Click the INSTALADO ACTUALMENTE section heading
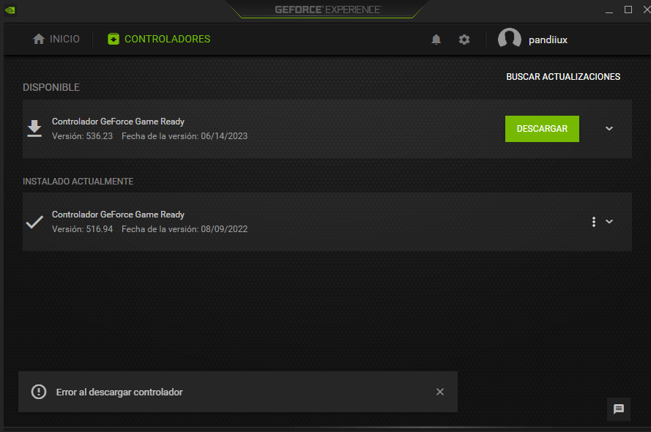This screenshot has width=651, height=432. (78, 182)
